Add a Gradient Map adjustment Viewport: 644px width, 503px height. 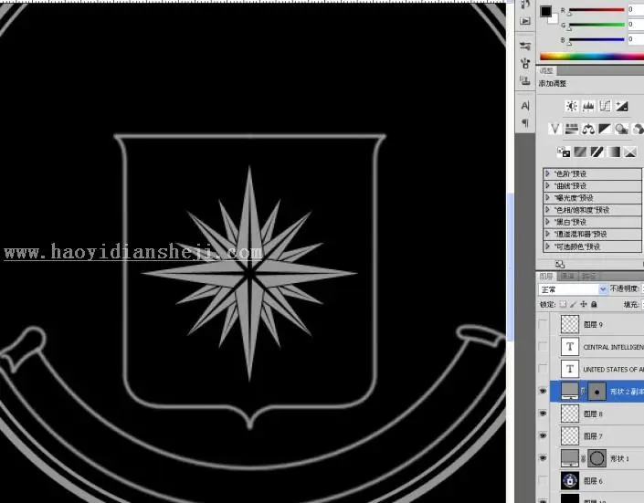pos(614,152)
